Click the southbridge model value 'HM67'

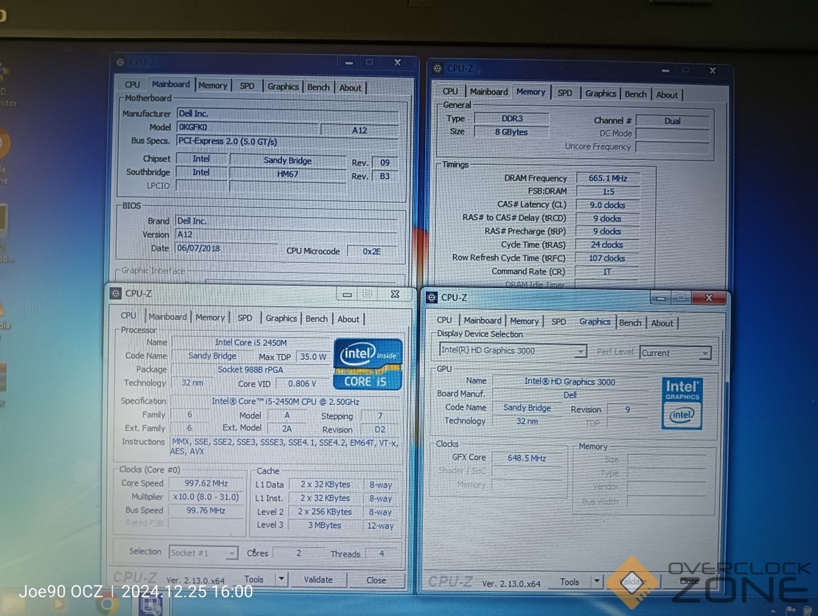tap(287, 174)
